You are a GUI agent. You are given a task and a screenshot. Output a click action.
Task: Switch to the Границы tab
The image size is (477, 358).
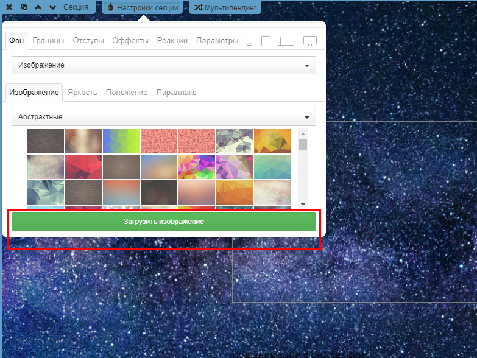click(48, 41)
